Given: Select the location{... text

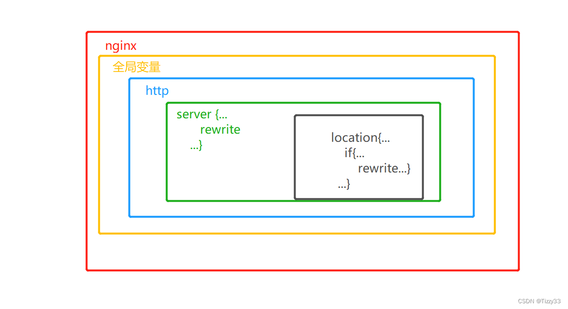Looking at the screenshot, I should 360,137.
